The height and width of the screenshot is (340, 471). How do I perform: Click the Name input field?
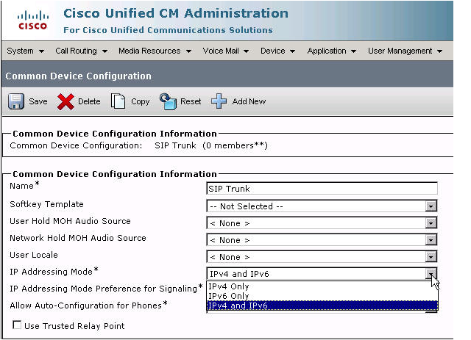(x=322, y=189)
